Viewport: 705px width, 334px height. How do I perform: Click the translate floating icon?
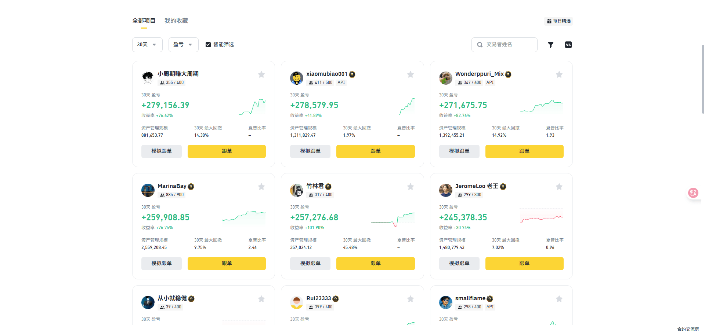pyautogui.click(x=693, y=193)
